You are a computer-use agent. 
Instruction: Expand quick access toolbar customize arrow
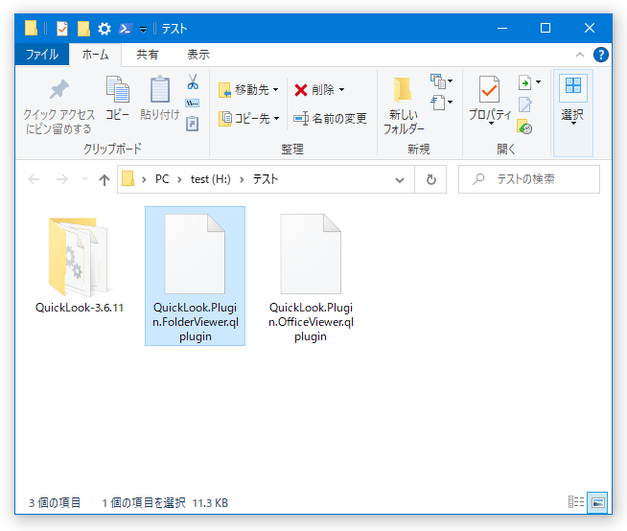143,29
